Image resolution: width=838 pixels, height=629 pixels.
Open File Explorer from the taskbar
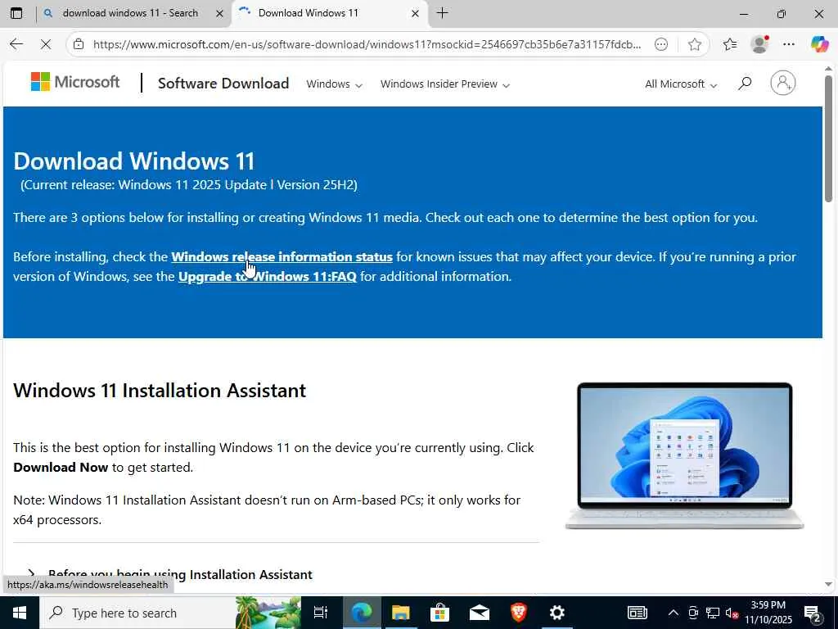tap(401, 613)
